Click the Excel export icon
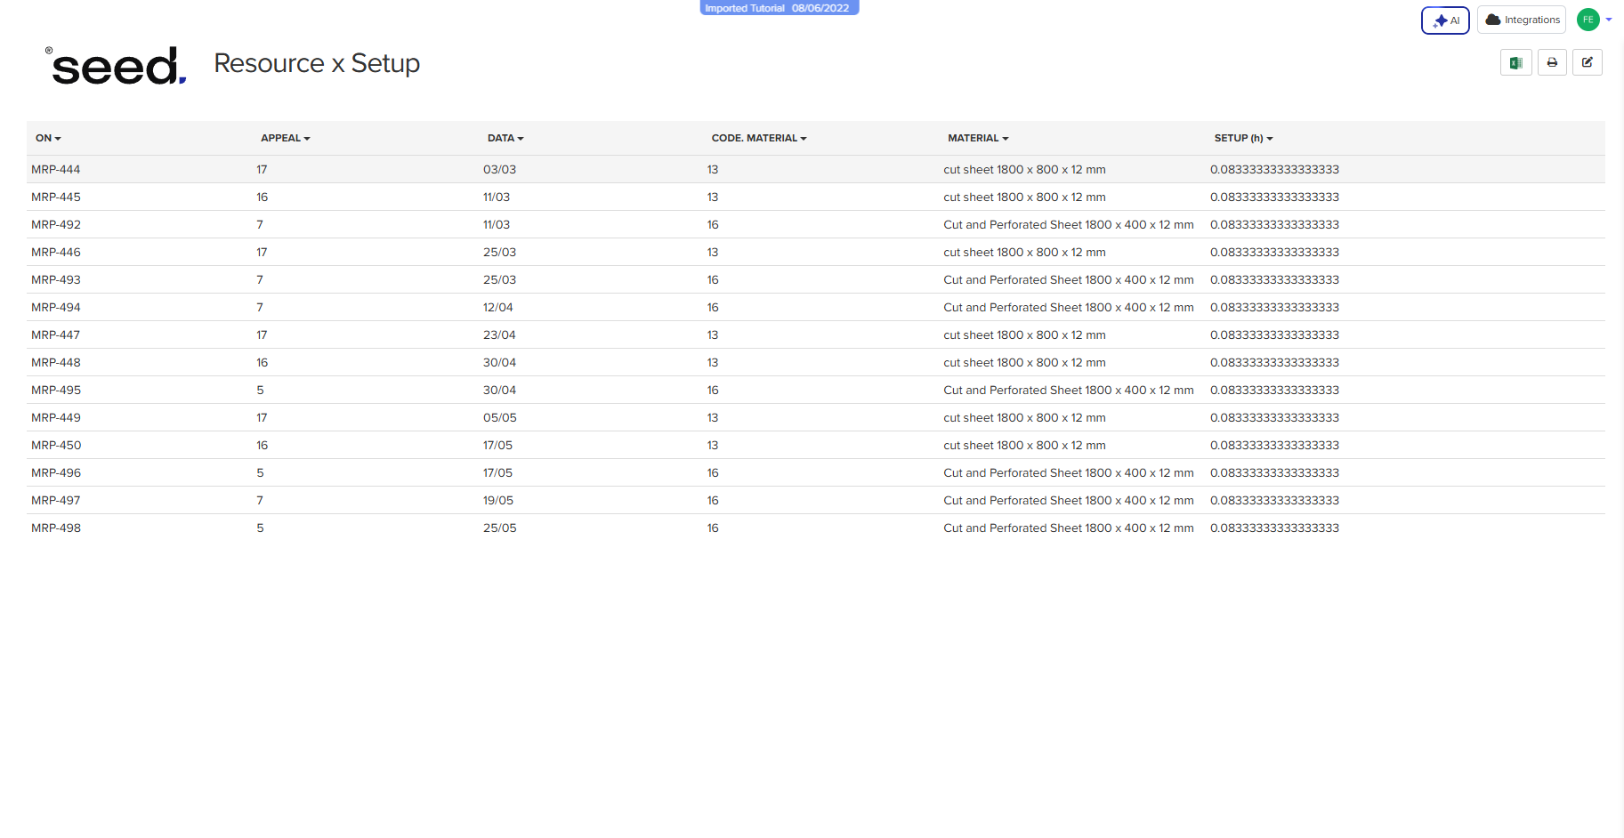 [x=1515, y=62]
